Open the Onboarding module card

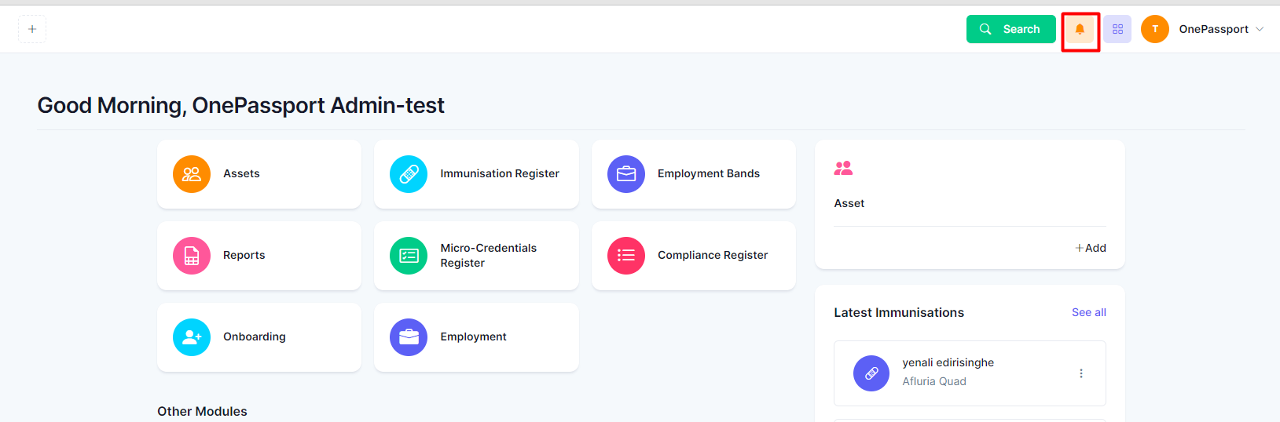coord(259,337)
